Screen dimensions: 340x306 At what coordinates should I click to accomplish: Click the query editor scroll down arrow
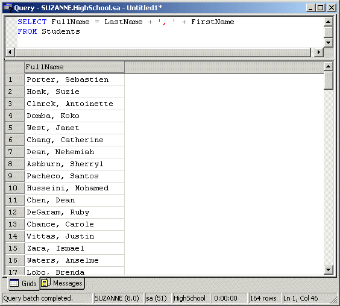(328, 43)
